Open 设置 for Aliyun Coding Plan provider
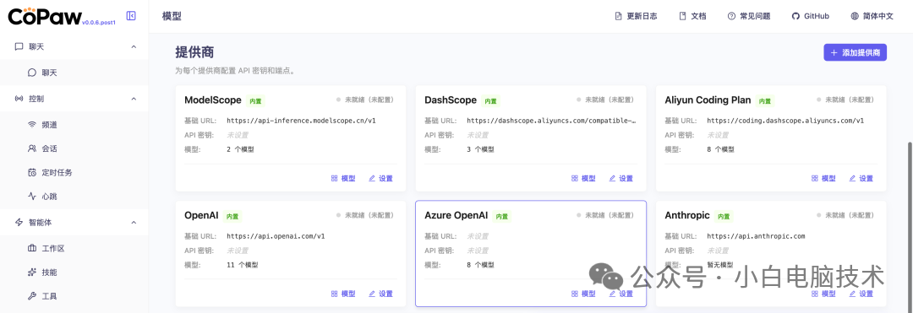913x313 pixels. tap(861, 178)
